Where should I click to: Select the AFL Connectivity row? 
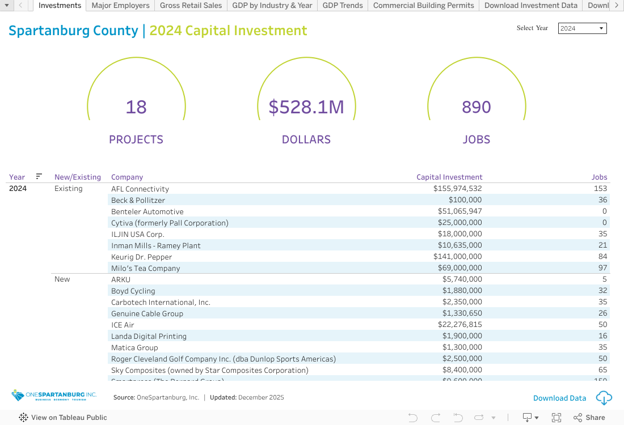tap(140, 189)
